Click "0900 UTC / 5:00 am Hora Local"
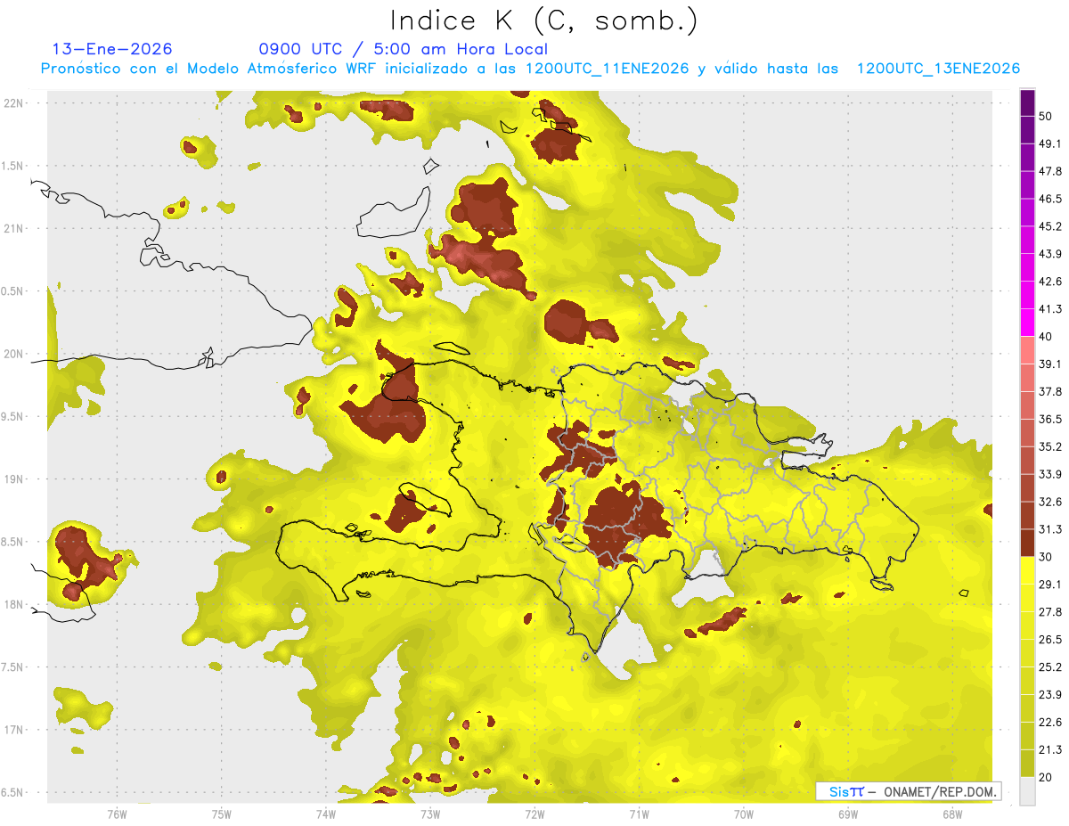Image resolution: width=1069 pixels, height=826 pixels. (404, 49)
